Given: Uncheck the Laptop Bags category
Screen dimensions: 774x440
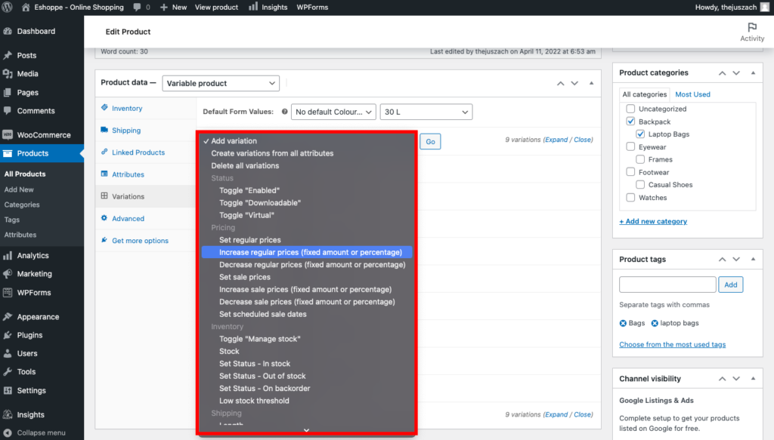Looking at the screenshot, I should tap(640, 134).
